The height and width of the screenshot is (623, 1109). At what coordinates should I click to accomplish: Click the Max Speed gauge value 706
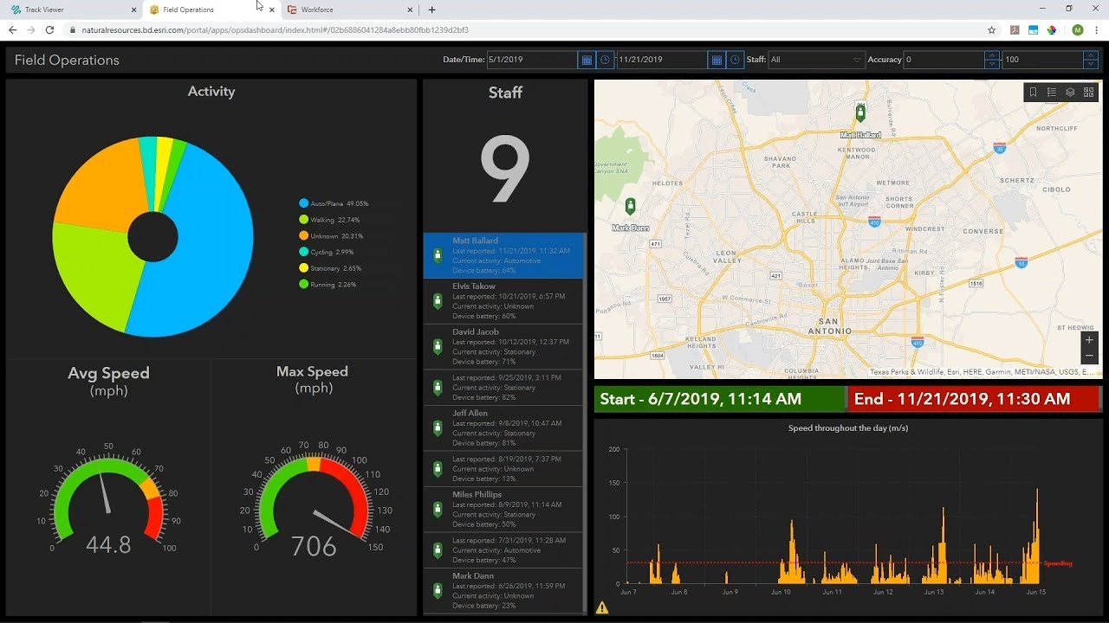(x=314, y=546)
